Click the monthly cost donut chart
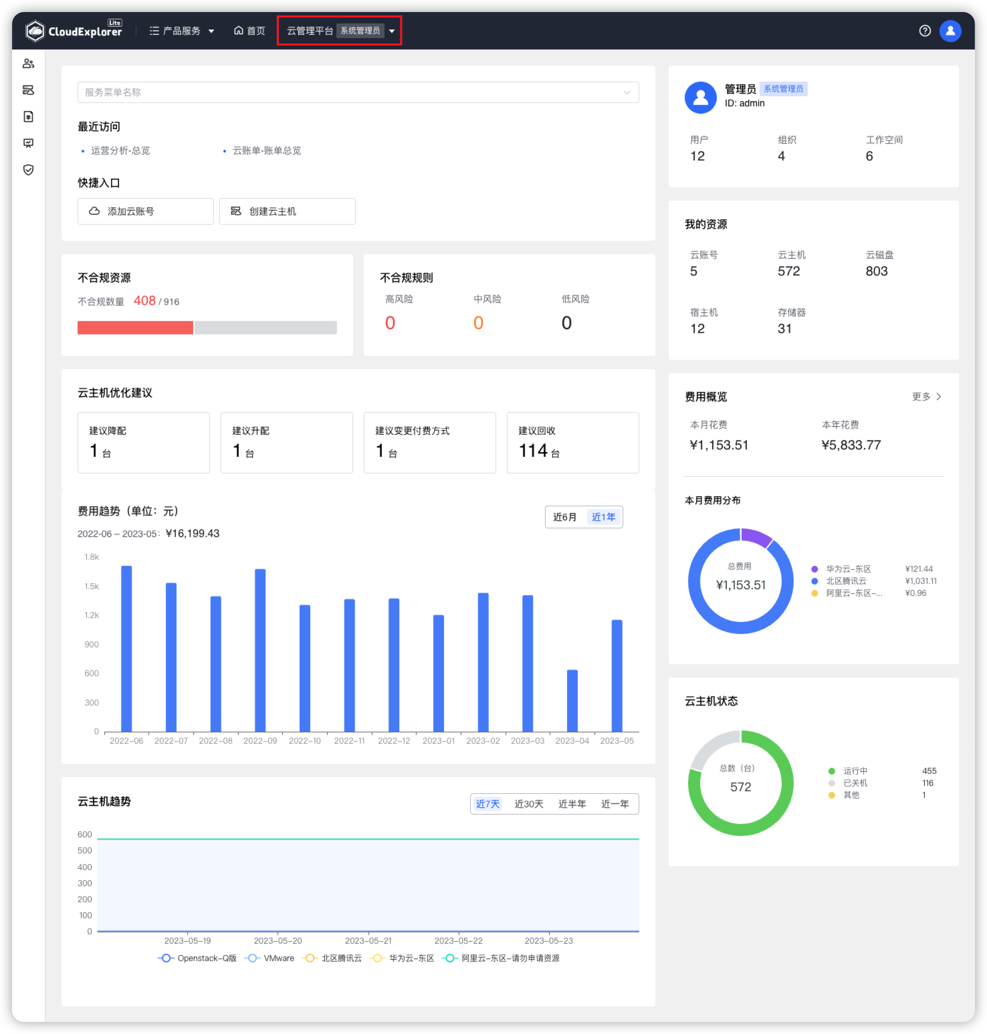Viewport: 987px width, 1034px height. [x=740, y=581]
